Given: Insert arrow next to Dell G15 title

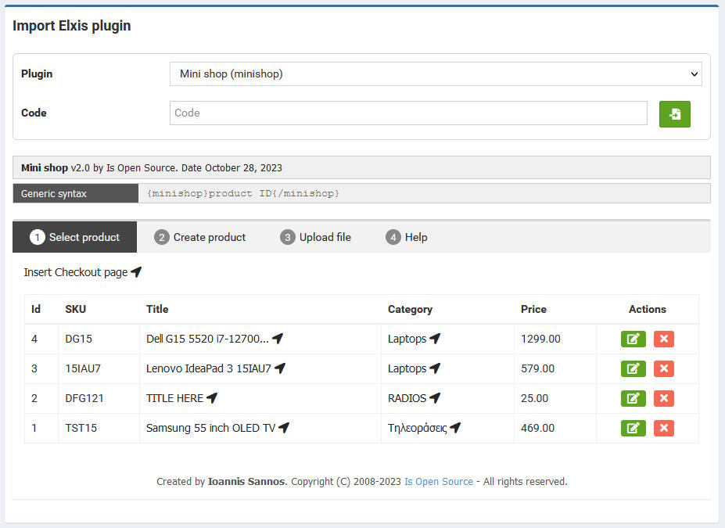Looking at the screenshot, I should point(278,339).
